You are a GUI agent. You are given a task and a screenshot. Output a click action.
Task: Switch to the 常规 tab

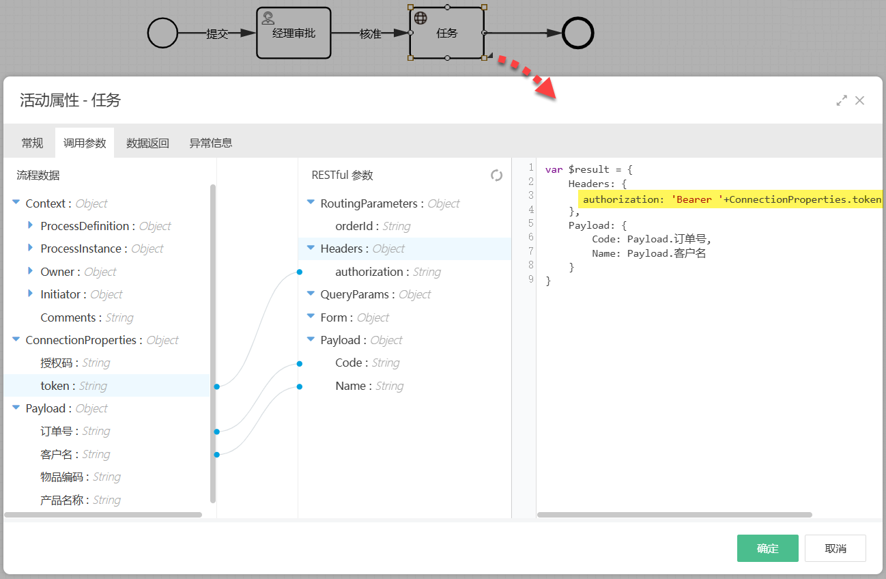coord(32,143)
